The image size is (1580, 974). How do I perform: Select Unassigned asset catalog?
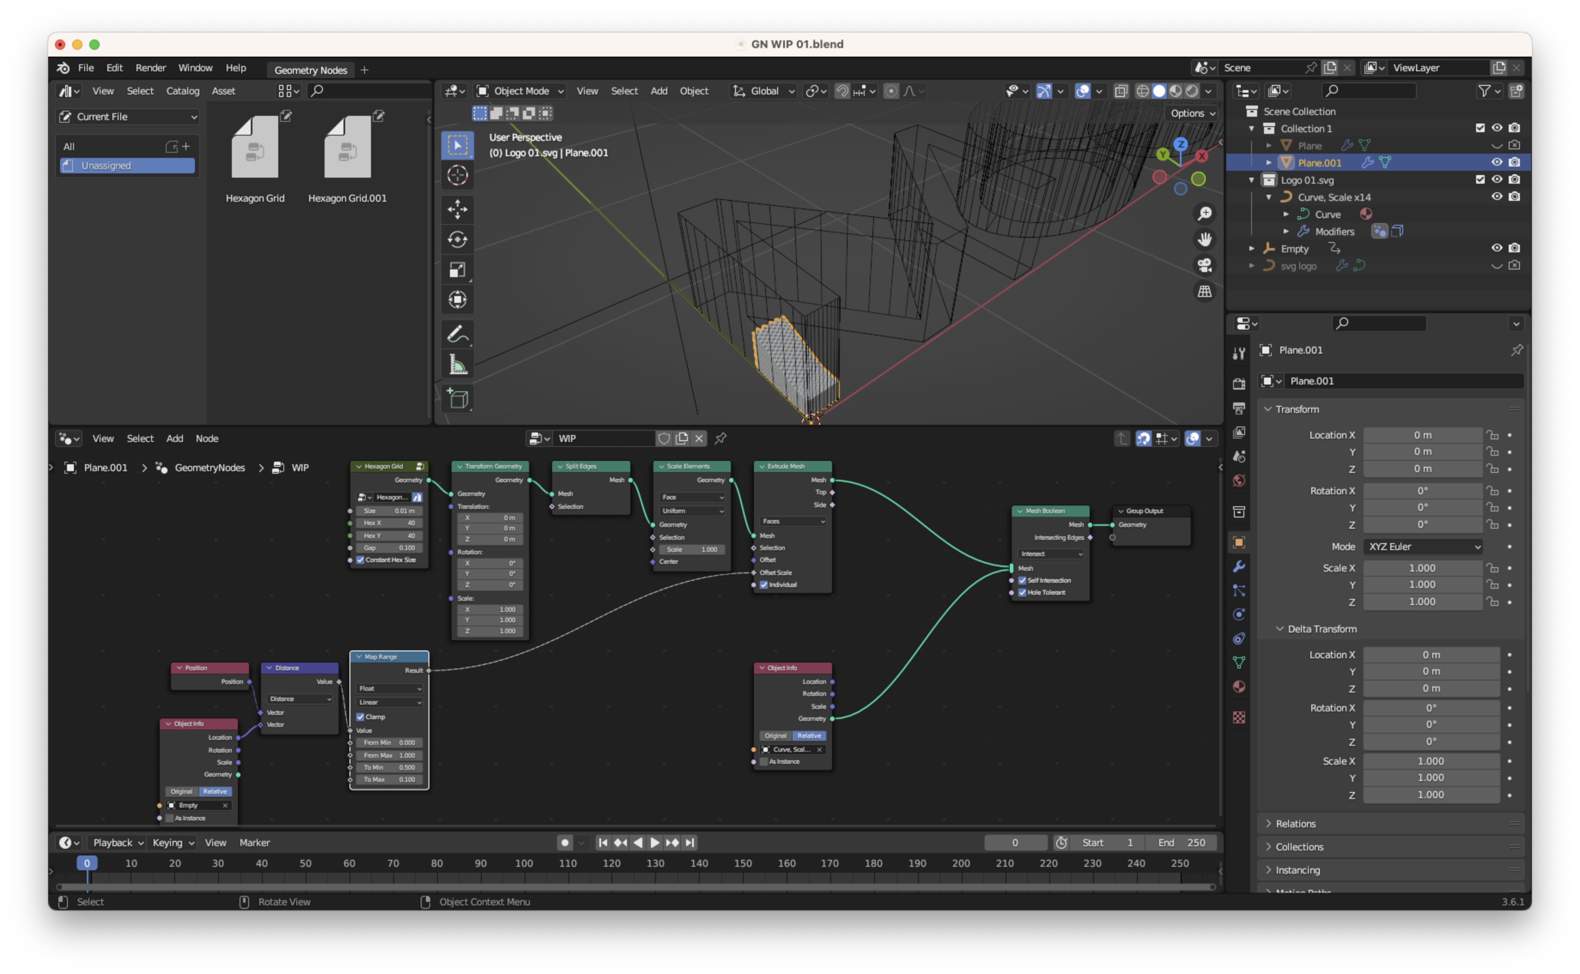point(128,166)
